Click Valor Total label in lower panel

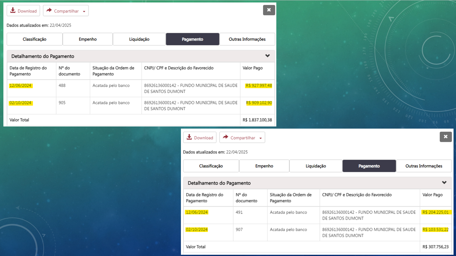tap(196, 247)
